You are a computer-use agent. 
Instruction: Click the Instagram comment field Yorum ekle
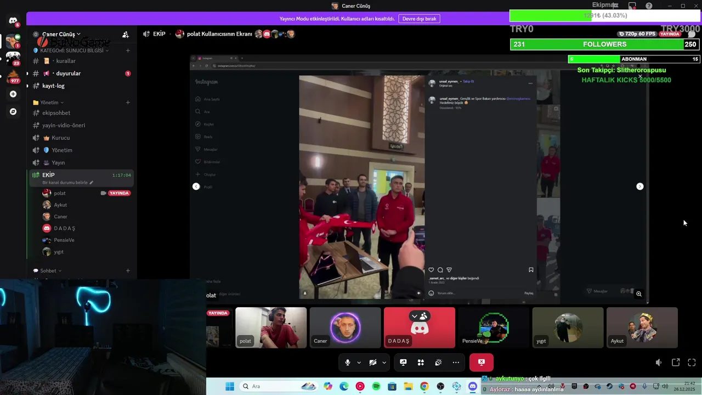click(445, 293)
